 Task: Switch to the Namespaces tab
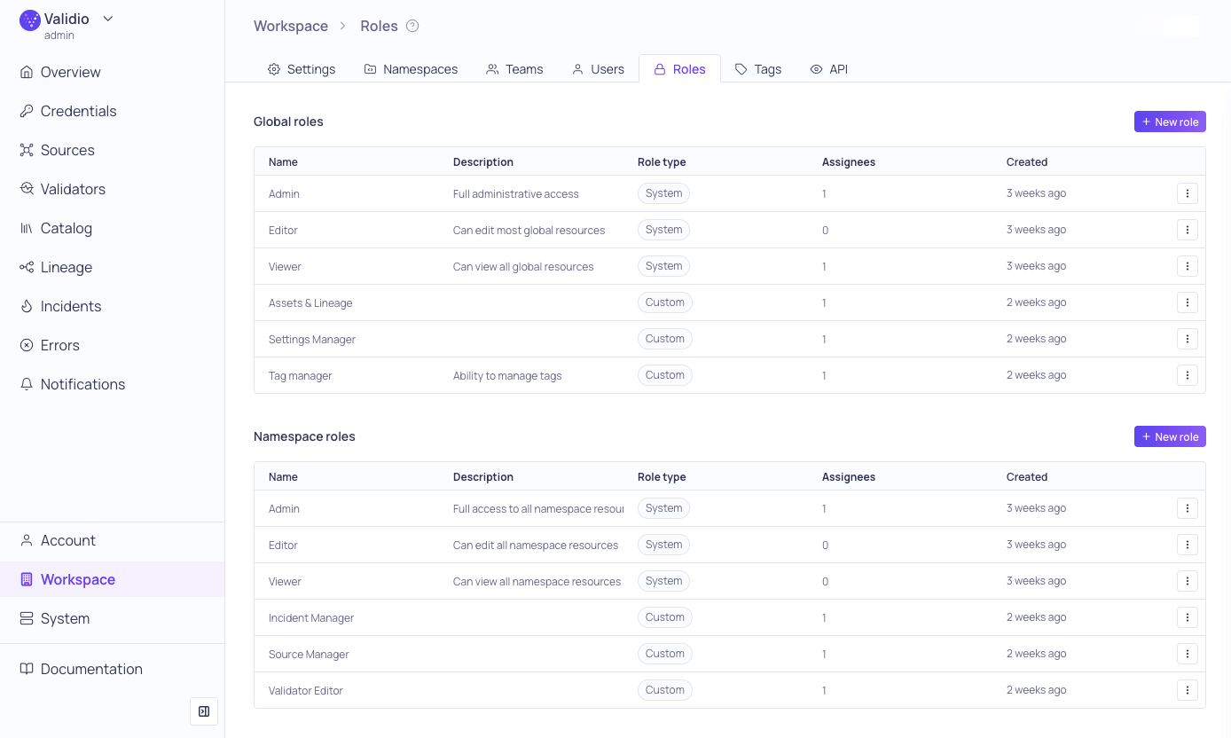tap(411, 69)
